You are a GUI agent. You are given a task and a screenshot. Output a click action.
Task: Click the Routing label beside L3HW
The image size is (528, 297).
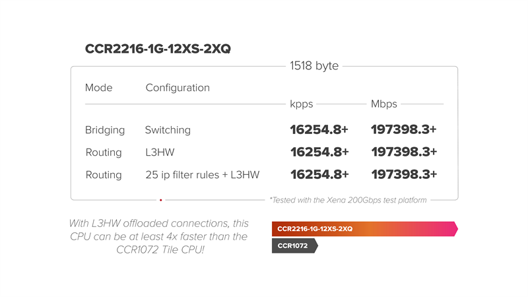104,152
